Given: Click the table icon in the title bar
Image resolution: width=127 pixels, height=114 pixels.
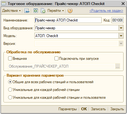Looking at the screenshot, I should click(4, 4).
